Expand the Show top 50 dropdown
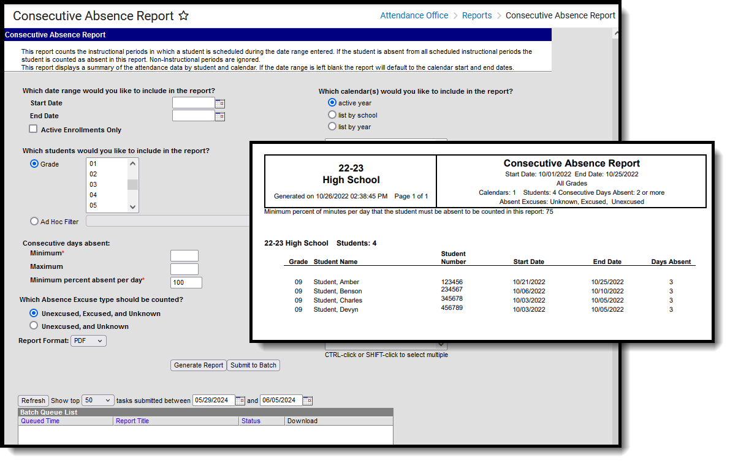Screen dimensions: 730x463 [98, 401]
